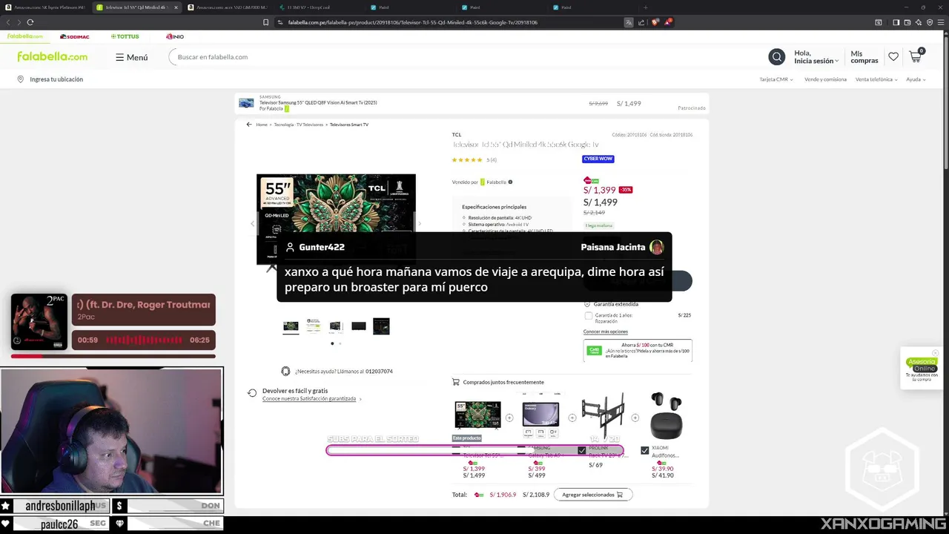Open 'Conocer más opciones' link
The width and height of the screenshot is (949, 534).
point(605,332)
